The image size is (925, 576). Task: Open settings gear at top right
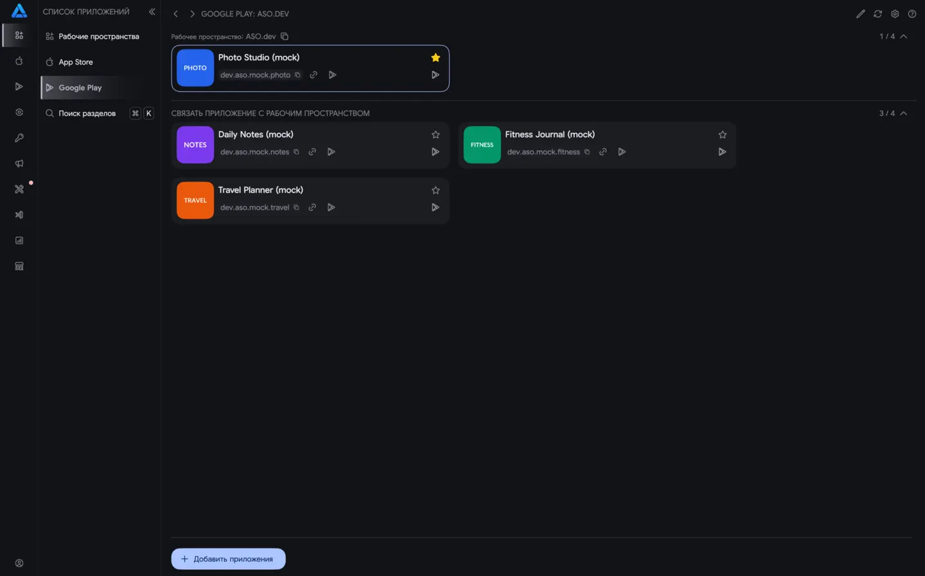895,13
